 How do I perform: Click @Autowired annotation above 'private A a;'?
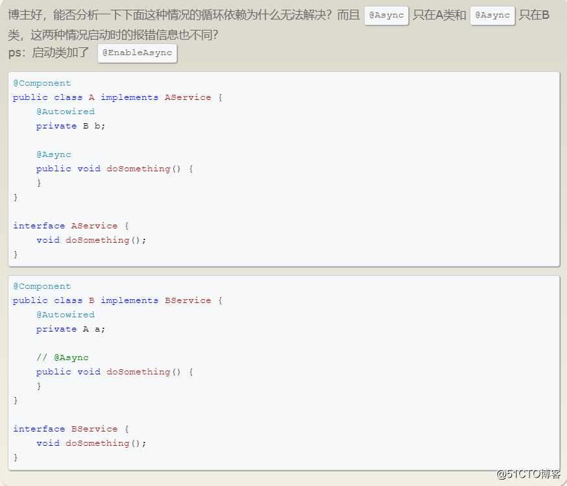tap(66, 315)
